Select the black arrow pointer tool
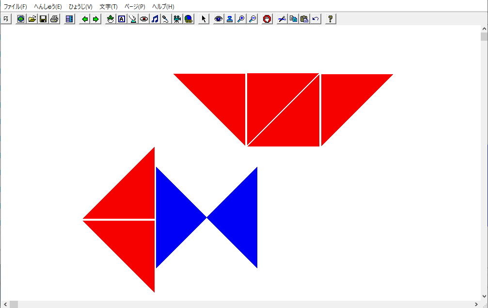Image resolution: width=488 pixels, height=308 pixels. [x=204, y=19]
